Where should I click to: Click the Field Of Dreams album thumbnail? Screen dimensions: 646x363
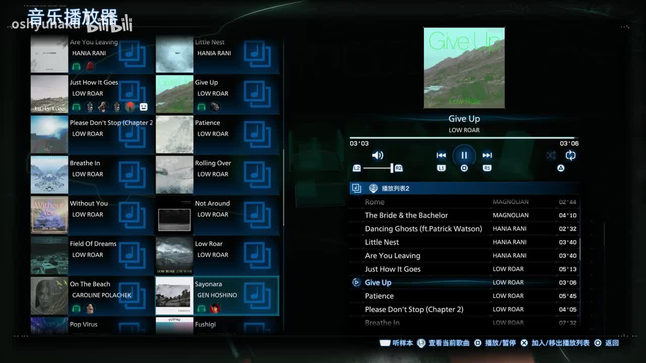pyautogui.click(x=49, y=256)
